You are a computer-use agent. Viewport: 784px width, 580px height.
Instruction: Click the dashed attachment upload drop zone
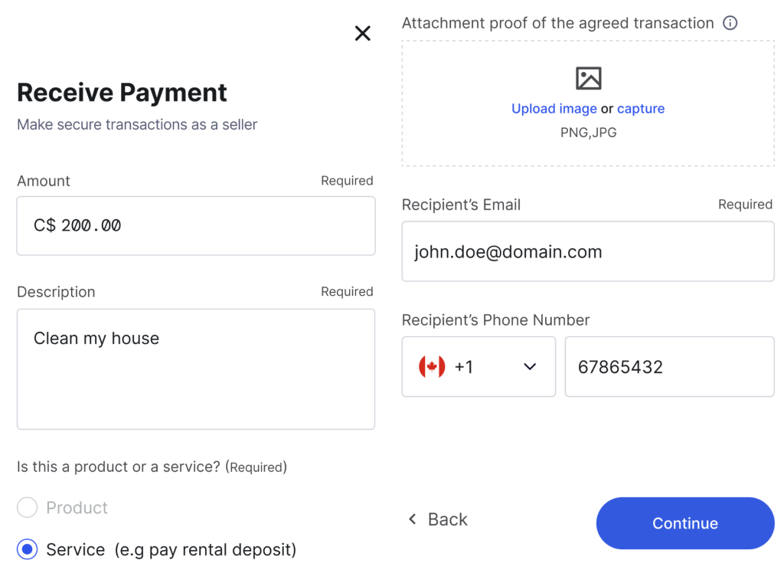tap(588, 103)
